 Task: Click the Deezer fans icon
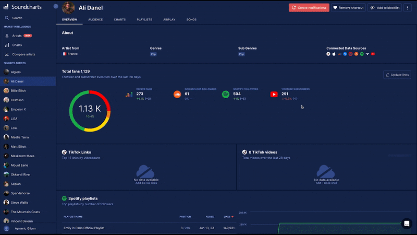(129, 95)
